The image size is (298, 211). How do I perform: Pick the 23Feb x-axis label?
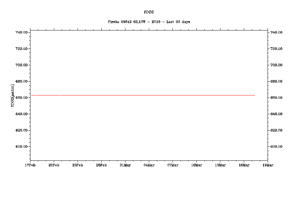click(x=78, y=165)
